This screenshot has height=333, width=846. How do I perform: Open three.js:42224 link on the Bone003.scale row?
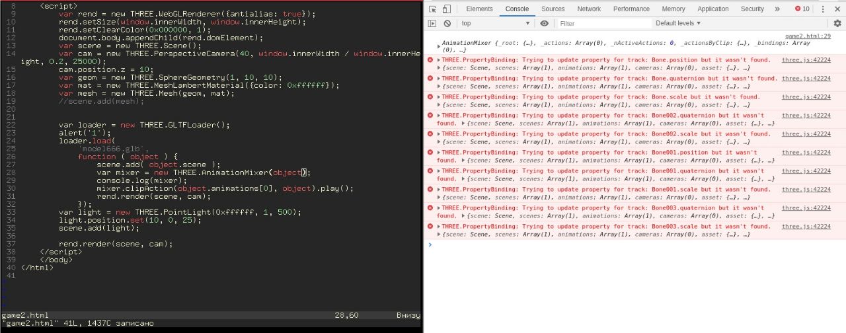pyautogui.click(x=806, y=227)
